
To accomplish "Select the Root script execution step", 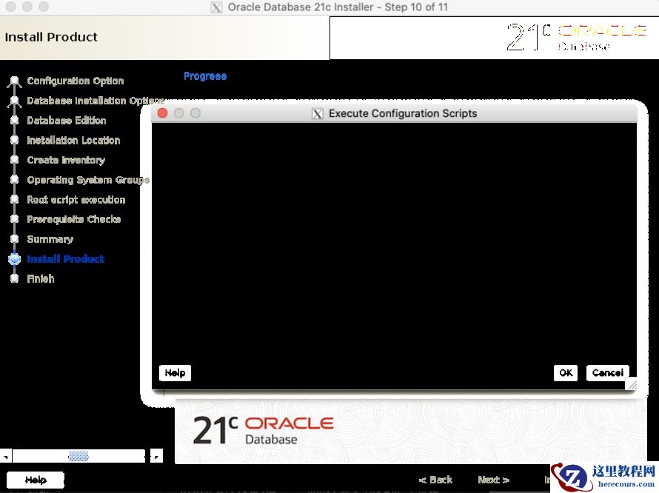I will tap(76, 200).
